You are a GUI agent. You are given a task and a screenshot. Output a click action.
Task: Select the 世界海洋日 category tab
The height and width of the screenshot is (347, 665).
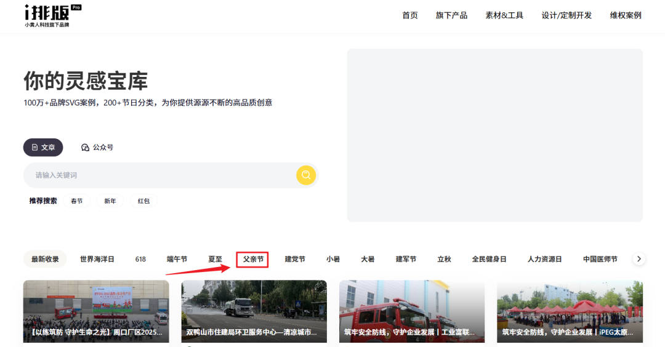click(x=97, y=259)
